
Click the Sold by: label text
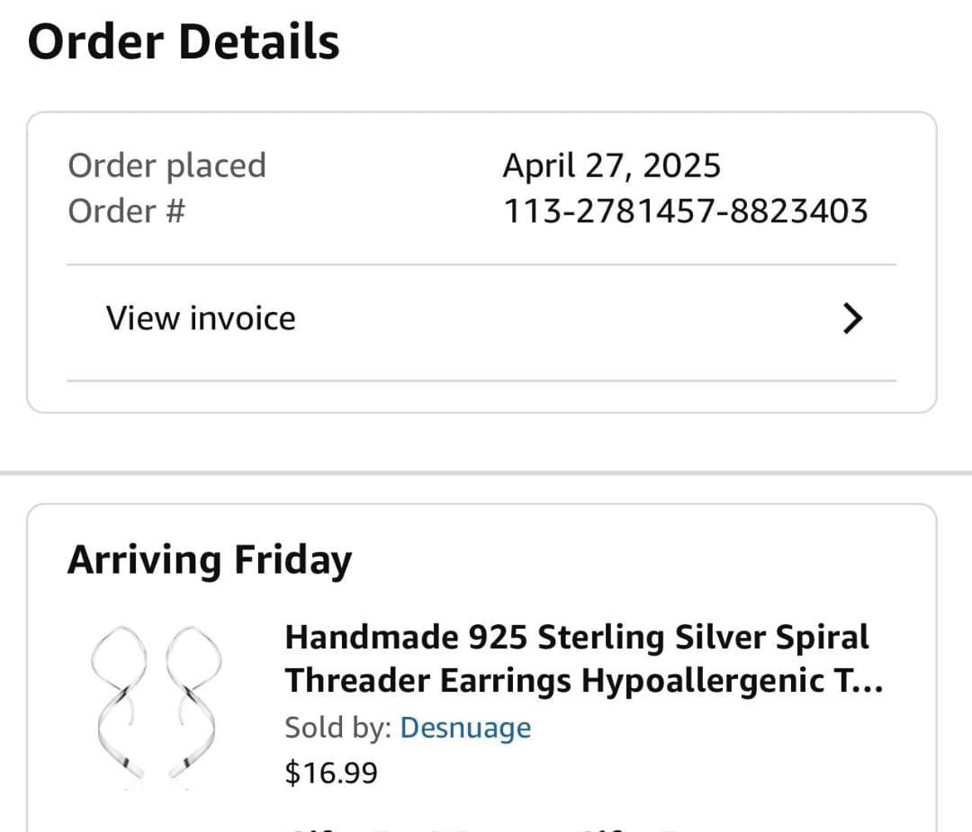coord(337,728)
